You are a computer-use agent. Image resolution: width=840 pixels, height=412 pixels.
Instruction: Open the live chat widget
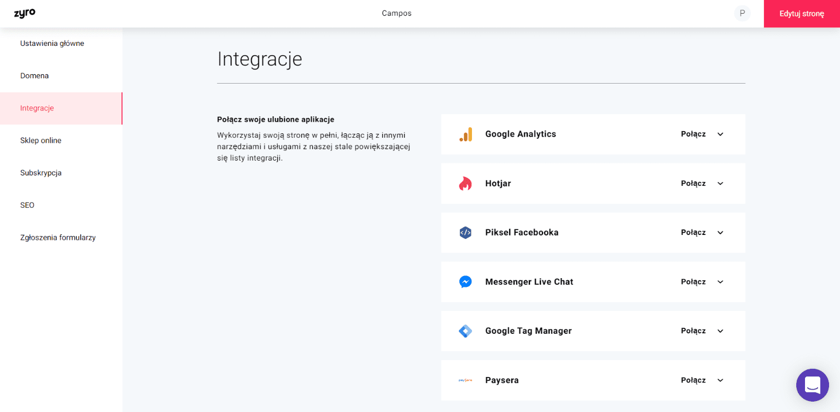pyautogui.click(x=812, y=385)
